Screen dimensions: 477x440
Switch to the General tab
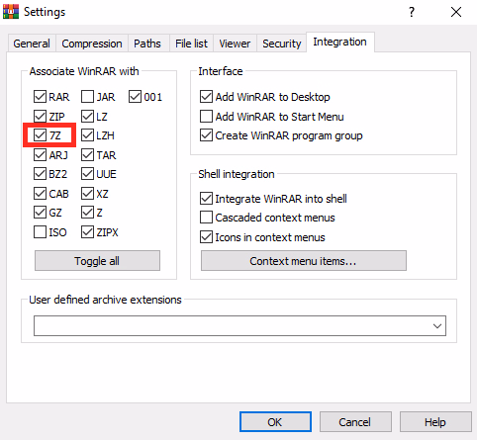(x=32, y=44)
